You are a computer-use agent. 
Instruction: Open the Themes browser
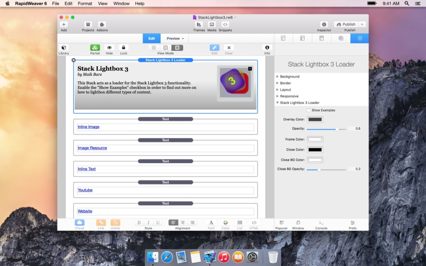pos(199,25)
